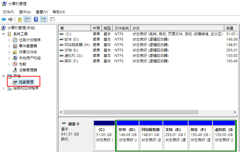The width and height of the screenshot is (240, 152).
Task: Select the 软件 (D:) 146.09 GB partition block
Action: coord(128,135)
